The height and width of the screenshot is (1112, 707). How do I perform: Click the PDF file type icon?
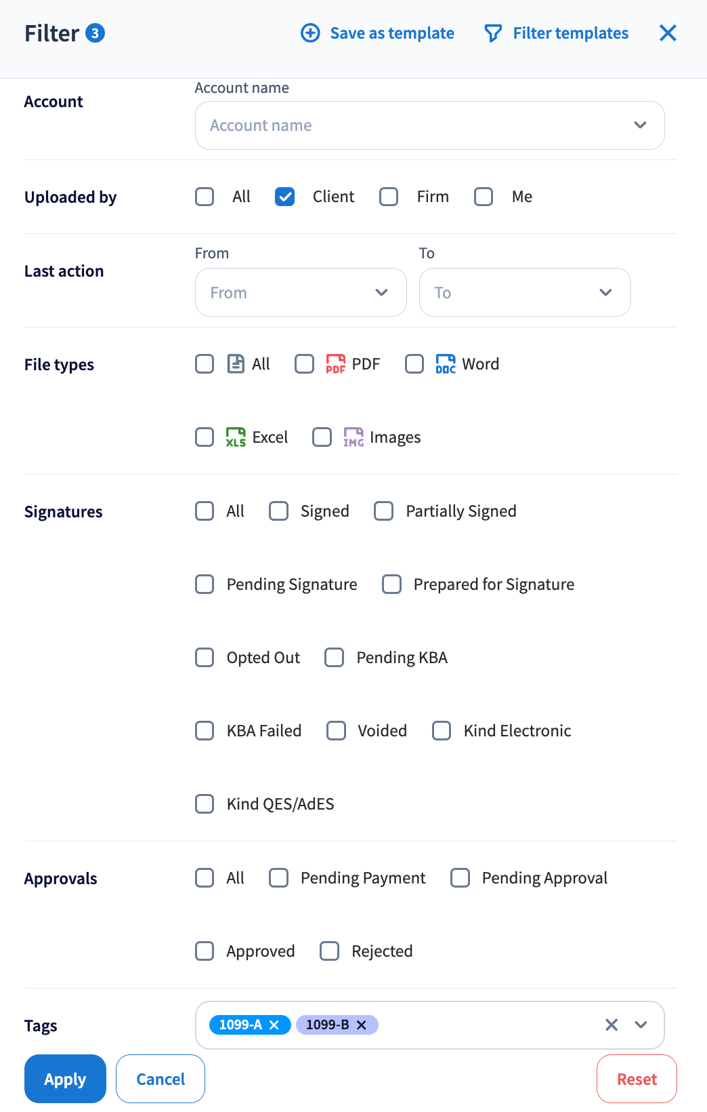point(335,364)
